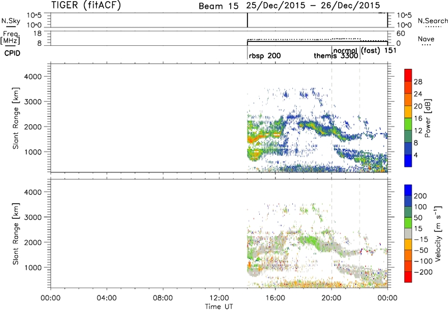This screenshot has width=448, height=310.
Task: Select the "Power [dB]" colorbar title
Action: [x=428, y=118]
